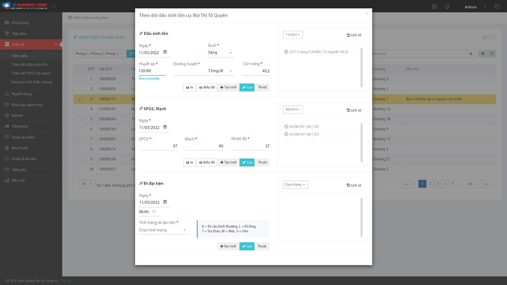
Task: Click In button in SPO2, Mạch section
Action: point(189,162)
